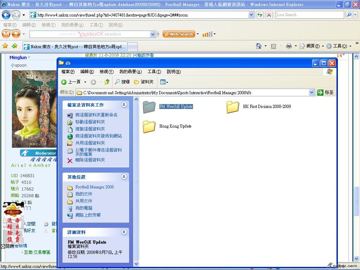Click the IE Stop loading icon

[269, 15]
